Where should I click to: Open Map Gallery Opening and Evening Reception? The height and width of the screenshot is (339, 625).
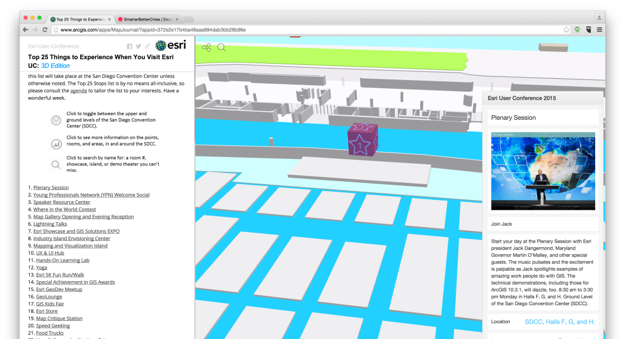click(83, 217)
